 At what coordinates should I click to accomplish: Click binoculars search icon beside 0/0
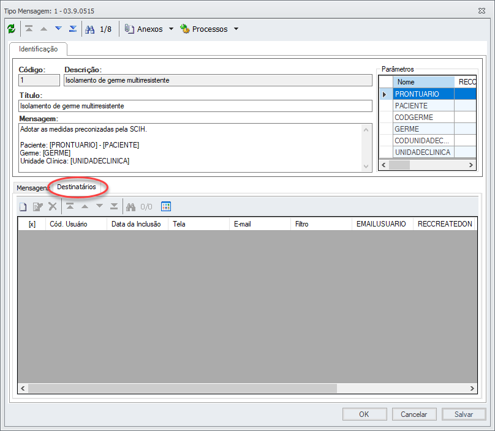pos(130,207)
